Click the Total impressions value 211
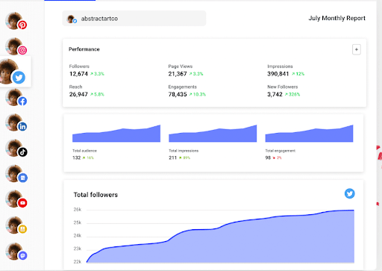 pos(172,158)
